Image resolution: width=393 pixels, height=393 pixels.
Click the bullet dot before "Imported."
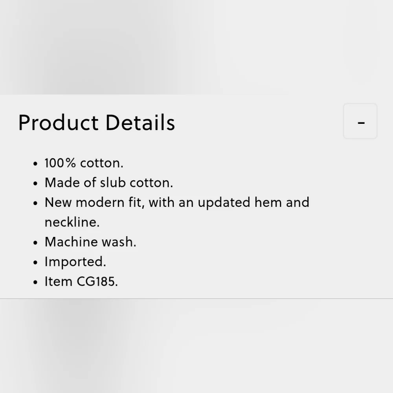coord(35,263)
